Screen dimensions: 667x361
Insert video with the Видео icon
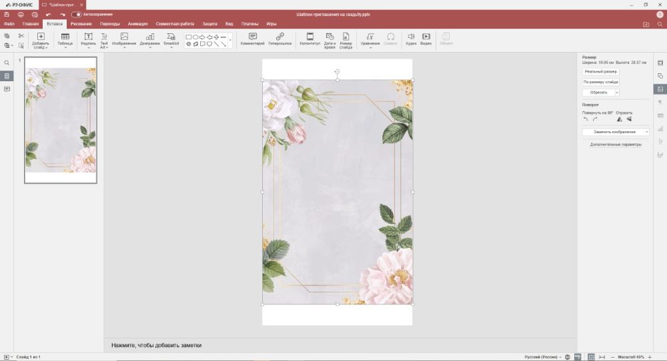(426, 39)
